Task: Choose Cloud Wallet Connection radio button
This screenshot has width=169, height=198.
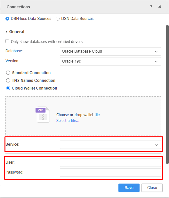Action: [x=8, y=88]
